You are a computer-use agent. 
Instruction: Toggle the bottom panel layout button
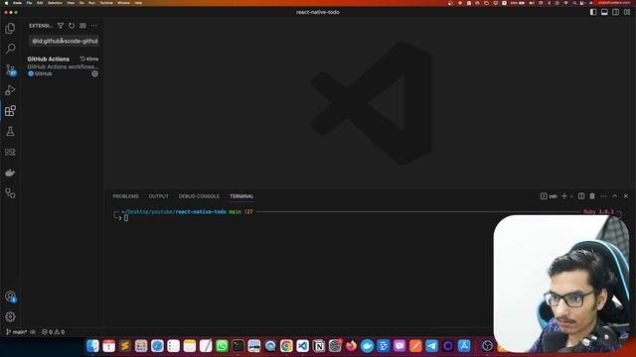coord(604,12)
